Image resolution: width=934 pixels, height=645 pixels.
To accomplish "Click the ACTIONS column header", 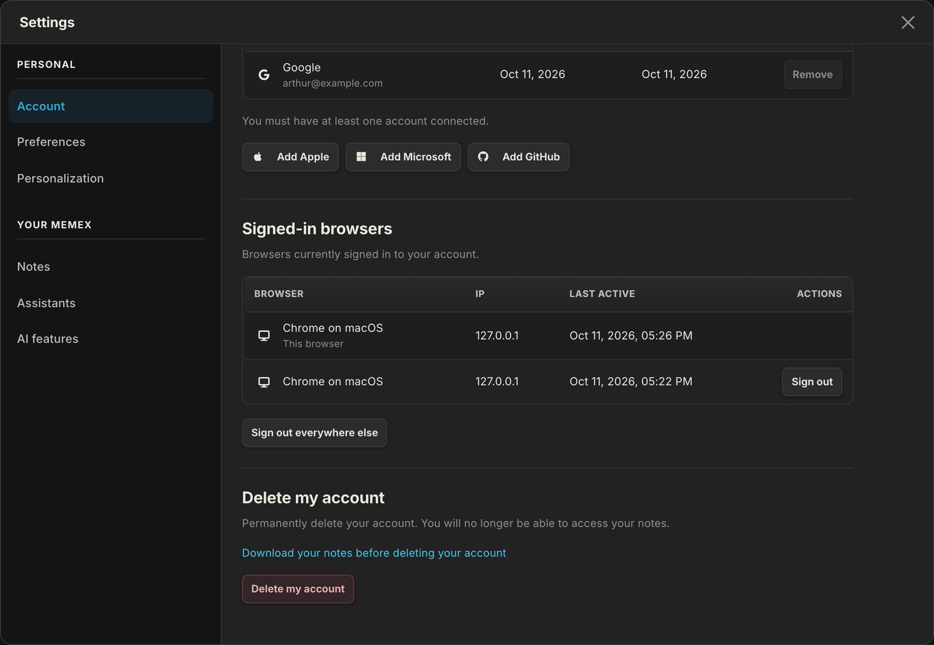I will pos(819,294).
